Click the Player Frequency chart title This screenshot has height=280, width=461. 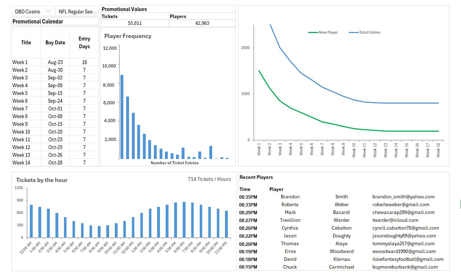[128, 36]
